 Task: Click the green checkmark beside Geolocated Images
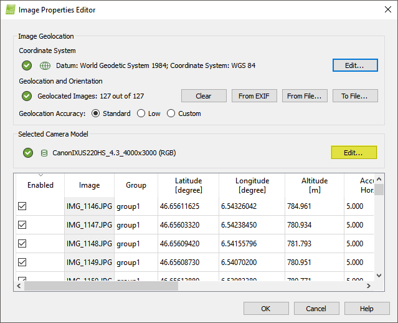coord(27,96)
